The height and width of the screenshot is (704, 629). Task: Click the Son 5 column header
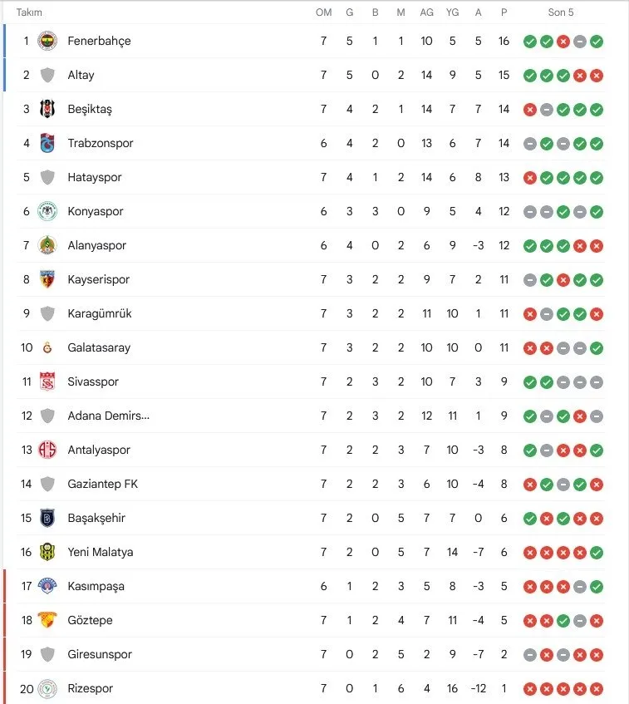[561, 12]
